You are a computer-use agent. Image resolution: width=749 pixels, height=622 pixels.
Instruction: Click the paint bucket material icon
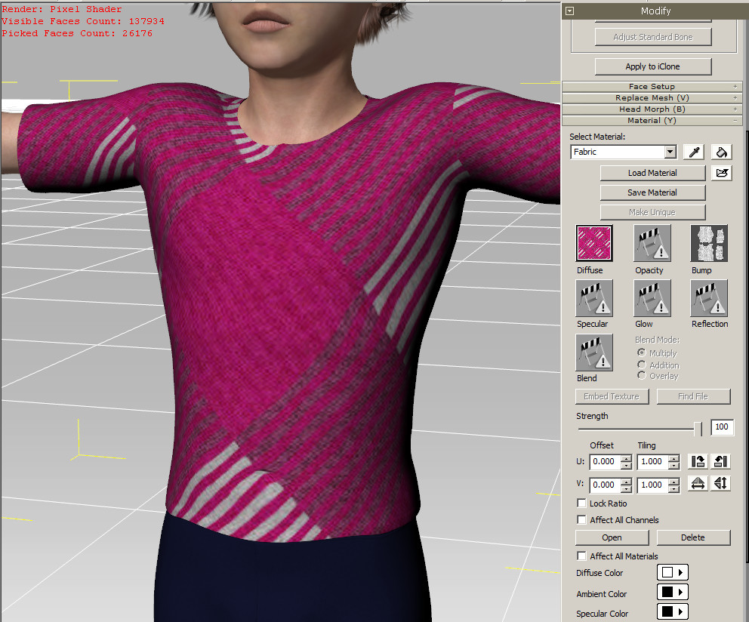coord(721,152)
